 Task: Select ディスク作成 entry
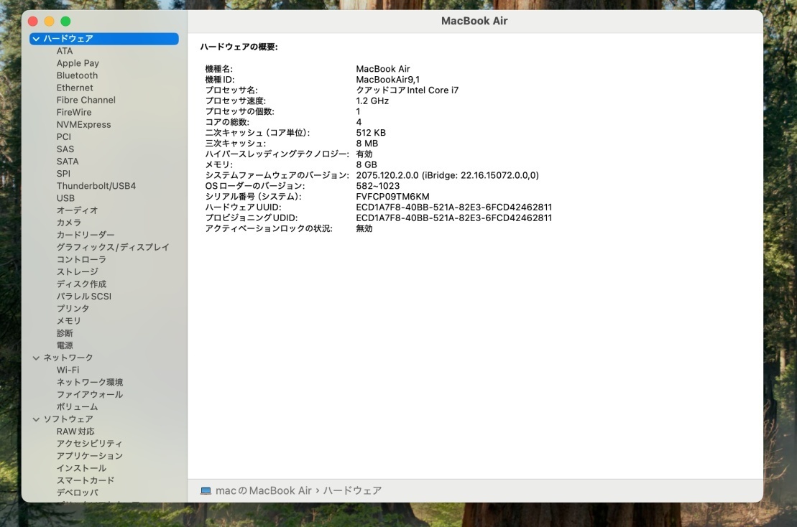(81, 284)
